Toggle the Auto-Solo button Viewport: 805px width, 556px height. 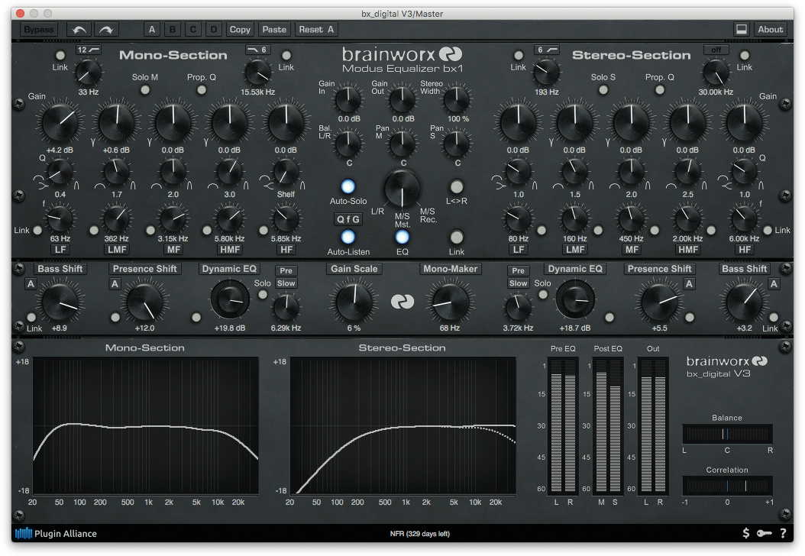point(348,186)
